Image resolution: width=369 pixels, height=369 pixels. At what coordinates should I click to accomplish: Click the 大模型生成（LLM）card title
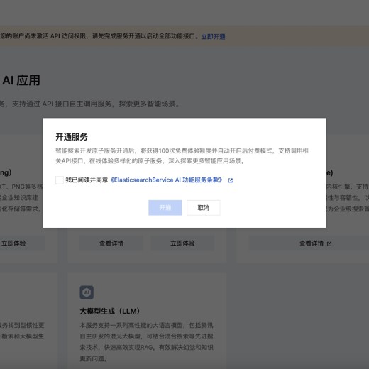110,311
